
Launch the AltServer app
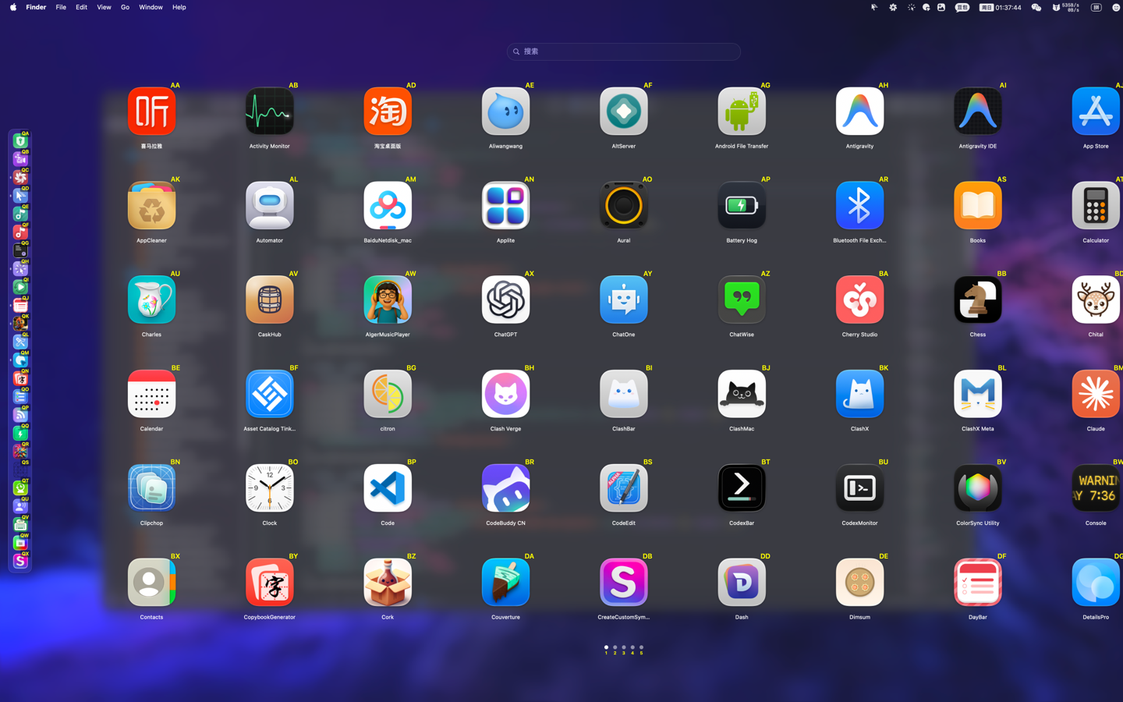pos(623,112)
